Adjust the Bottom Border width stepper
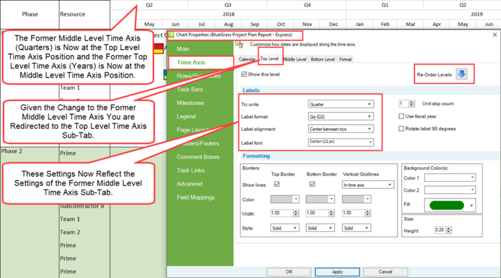The height and width of the screenshot is (278, 501). coord(331,213)
